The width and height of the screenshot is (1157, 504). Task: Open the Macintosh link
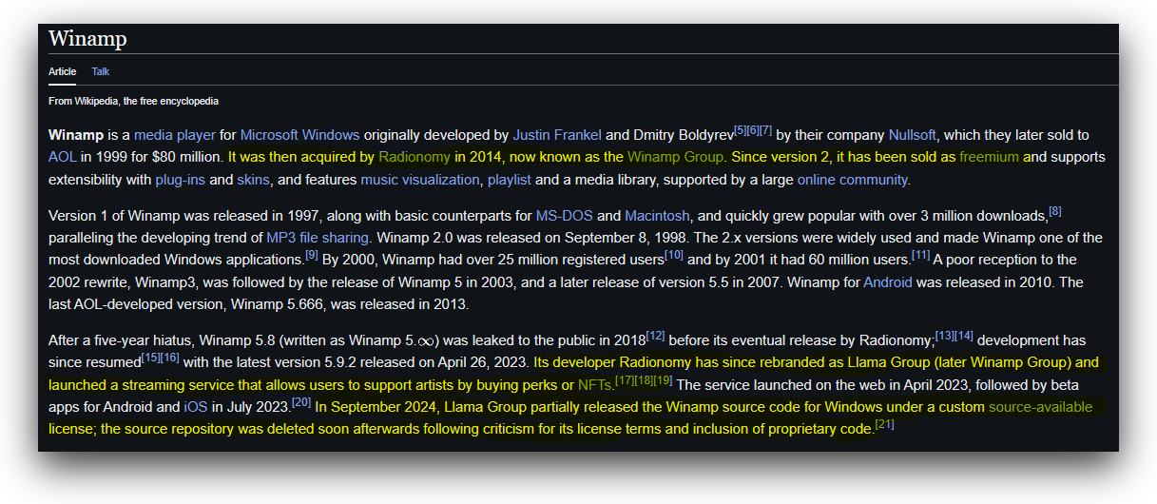[659, 216]
